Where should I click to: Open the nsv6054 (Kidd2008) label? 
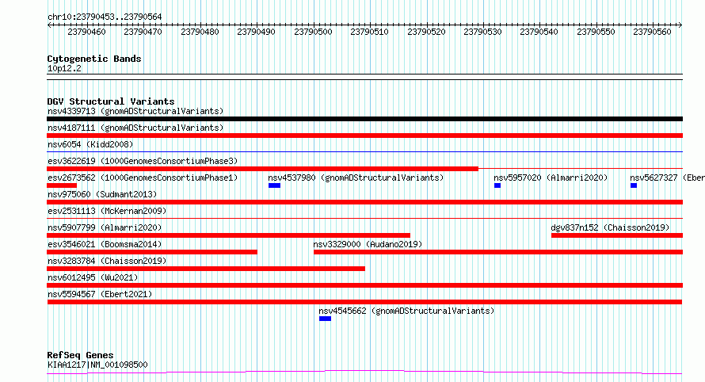click(90, 144)
